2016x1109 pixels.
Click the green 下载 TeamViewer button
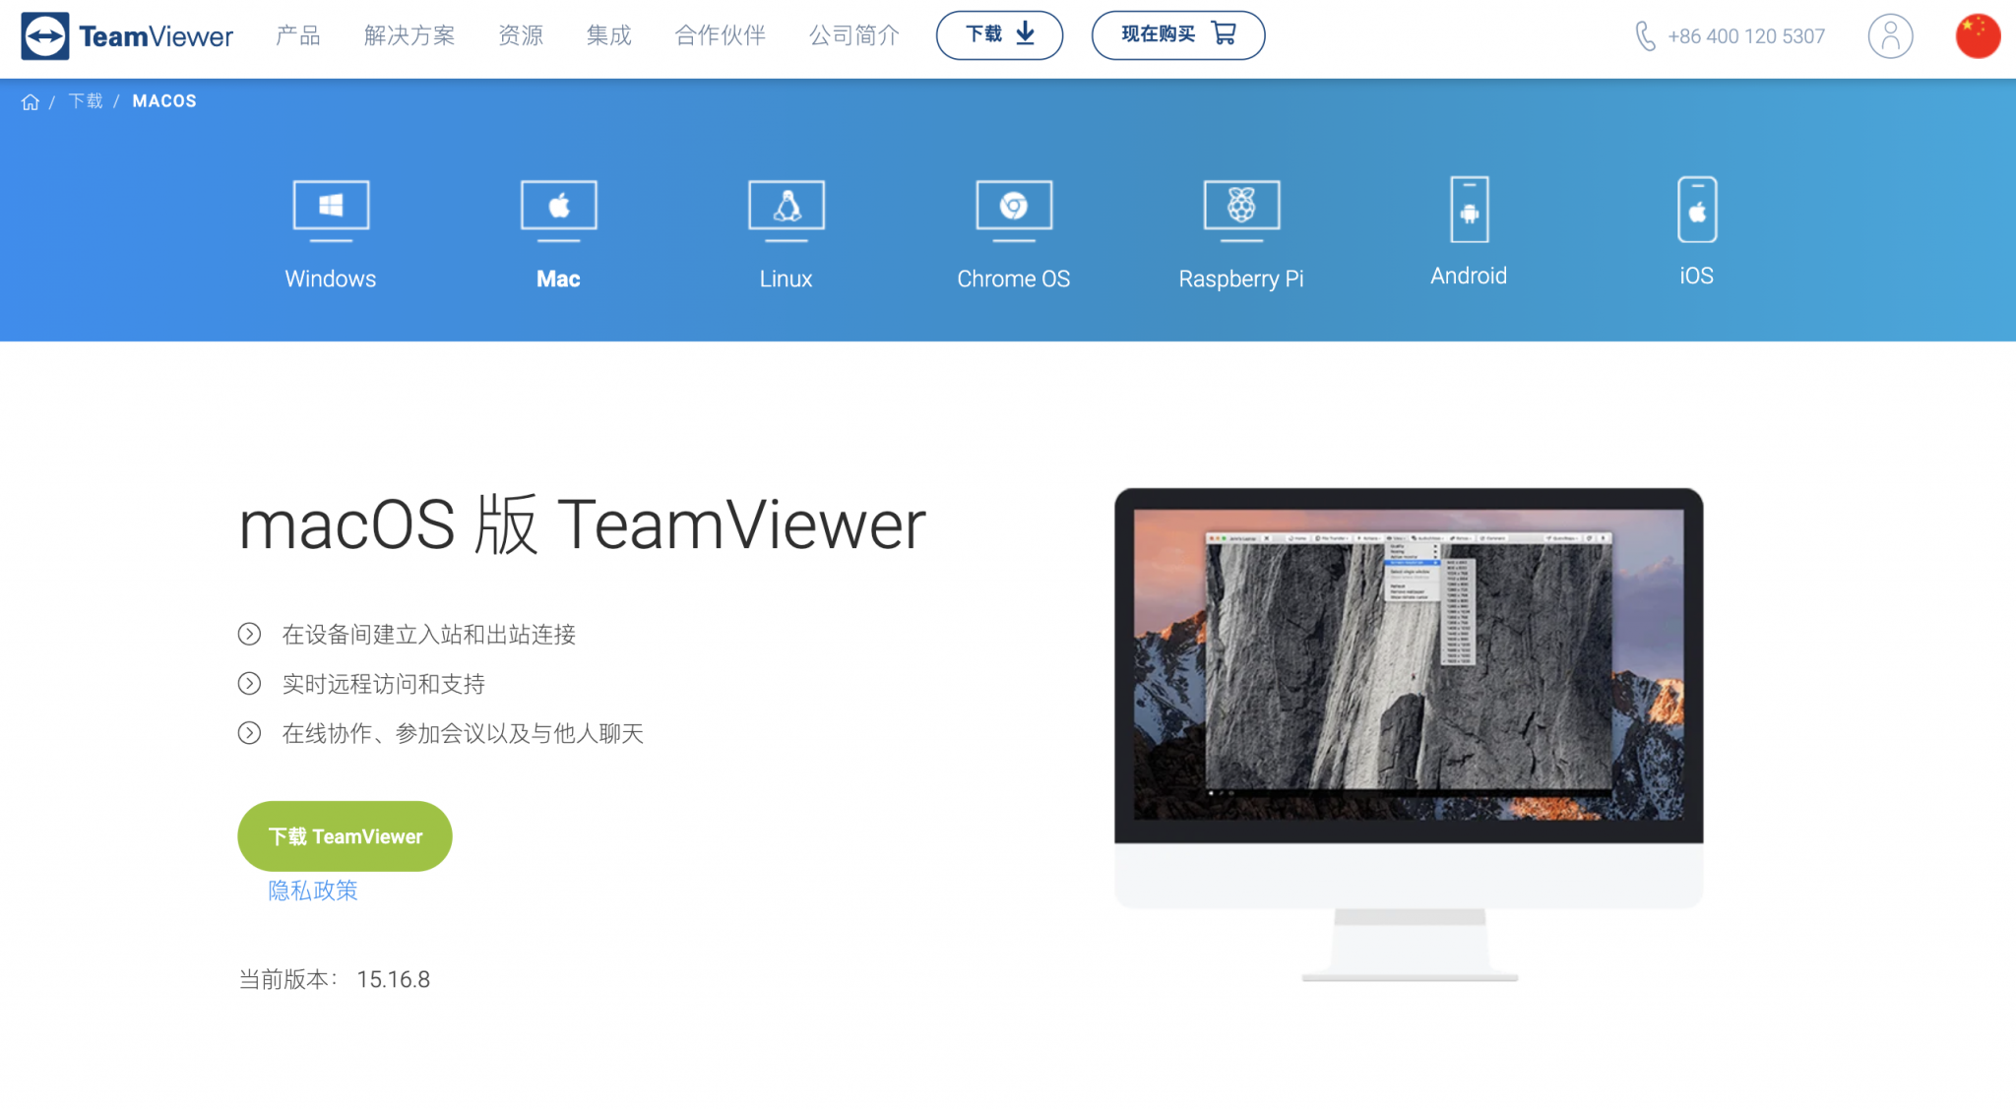pyautogui.click(x=345, y=836)
